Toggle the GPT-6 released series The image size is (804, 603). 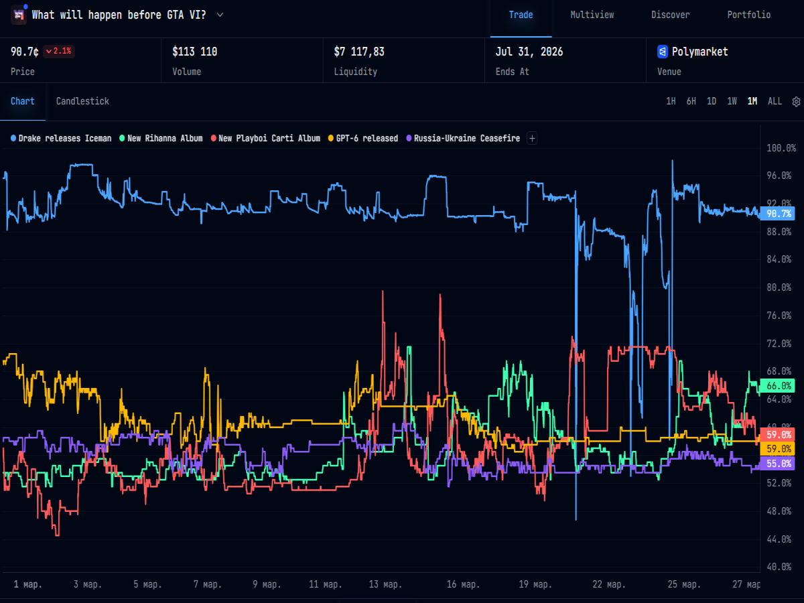click(363, 139)
